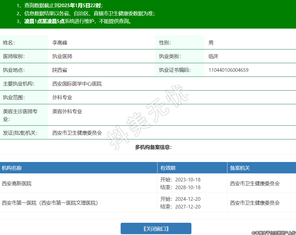Select the 机构名称 column header
The width and height of the screenshot is (296, 235).
(12, 168)
